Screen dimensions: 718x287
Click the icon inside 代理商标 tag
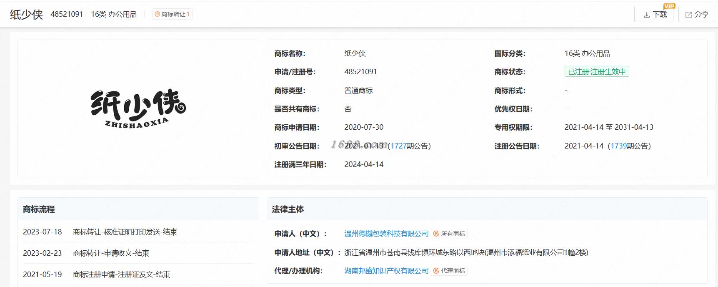[436, 271]
